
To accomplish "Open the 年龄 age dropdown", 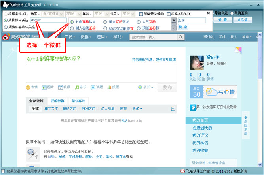I will pyautogui.click(x=102, y=14).
